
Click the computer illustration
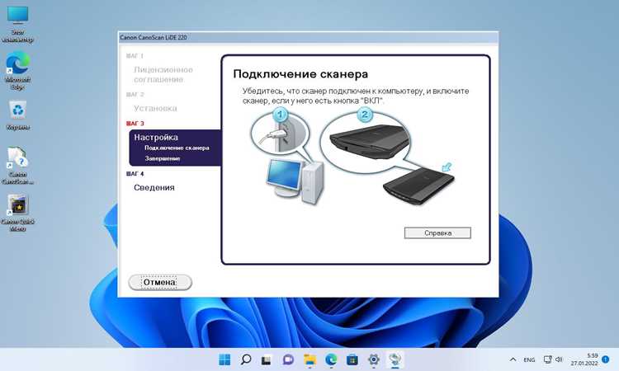coord(295,181)
